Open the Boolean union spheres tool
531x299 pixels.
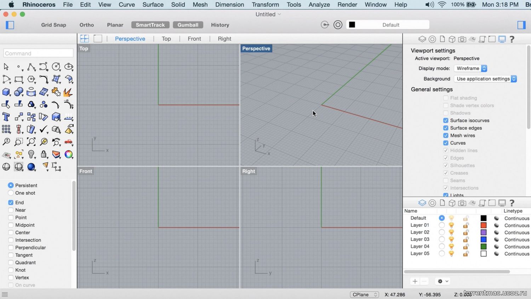(19, 92)
